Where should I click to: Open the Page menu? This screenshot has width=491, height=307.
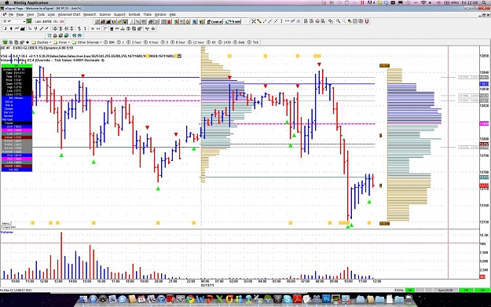20,14
